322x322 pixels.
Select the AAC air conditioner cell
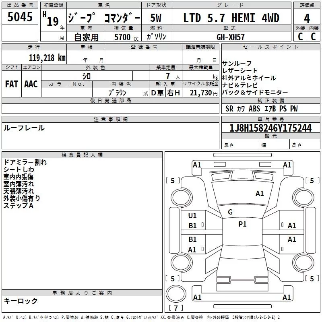point(31,84)
